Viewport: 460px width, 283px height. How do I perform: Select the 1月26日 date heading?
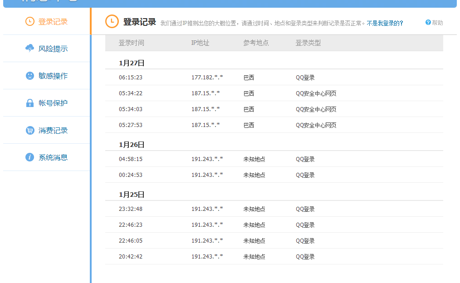(x=132, y=145)
